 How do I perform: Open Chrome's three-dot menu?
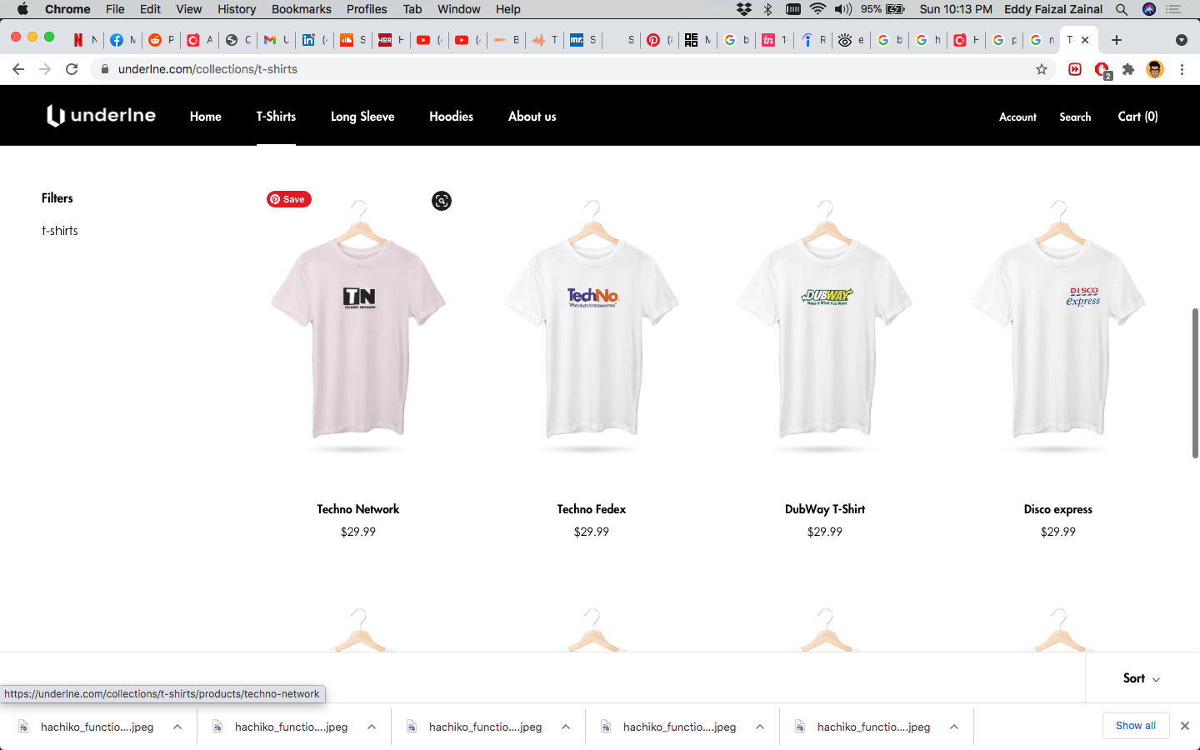(x=1182, y=69)
